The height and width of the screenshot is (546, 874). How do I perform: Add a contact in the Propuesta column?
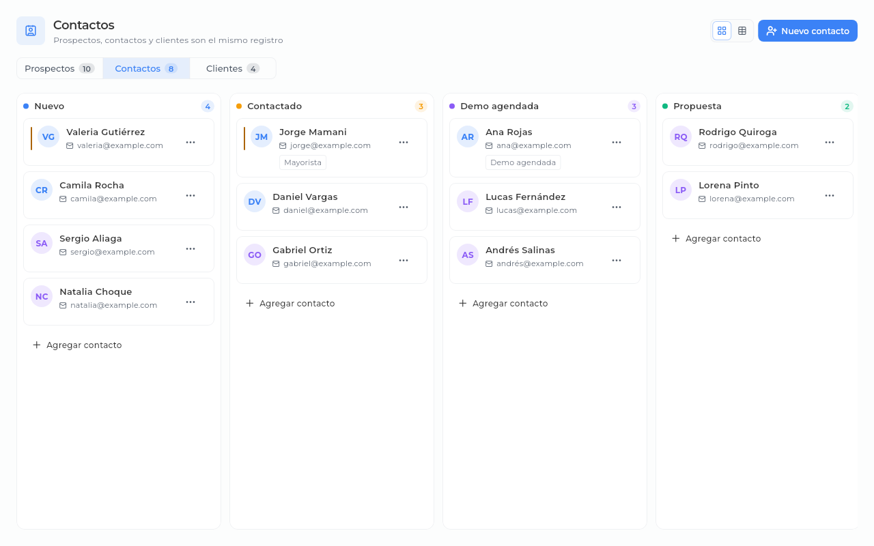[x=716, y=238]
